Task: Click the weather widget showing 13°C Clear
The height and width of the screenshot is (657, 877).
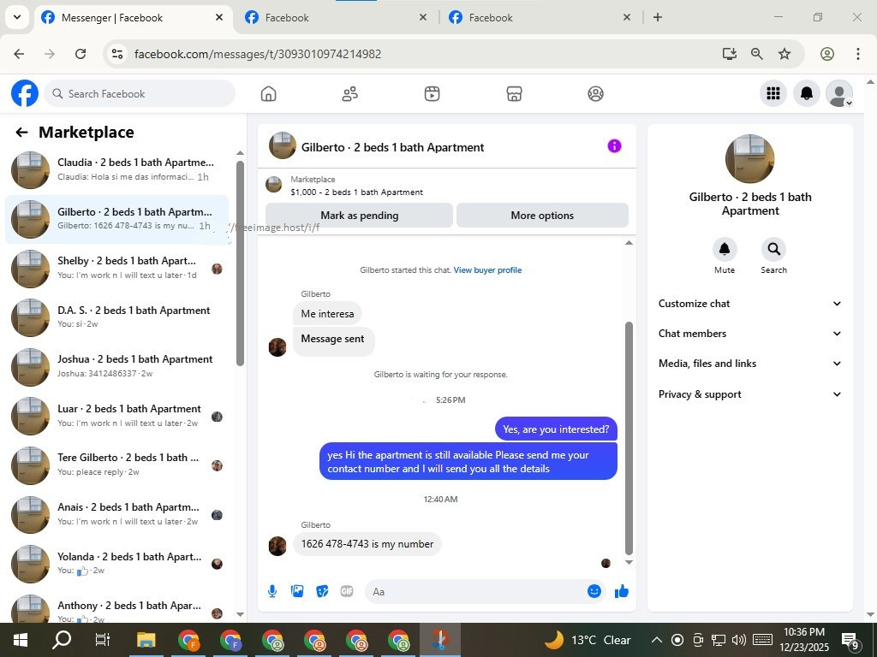Action: click(x=588, y=640)
